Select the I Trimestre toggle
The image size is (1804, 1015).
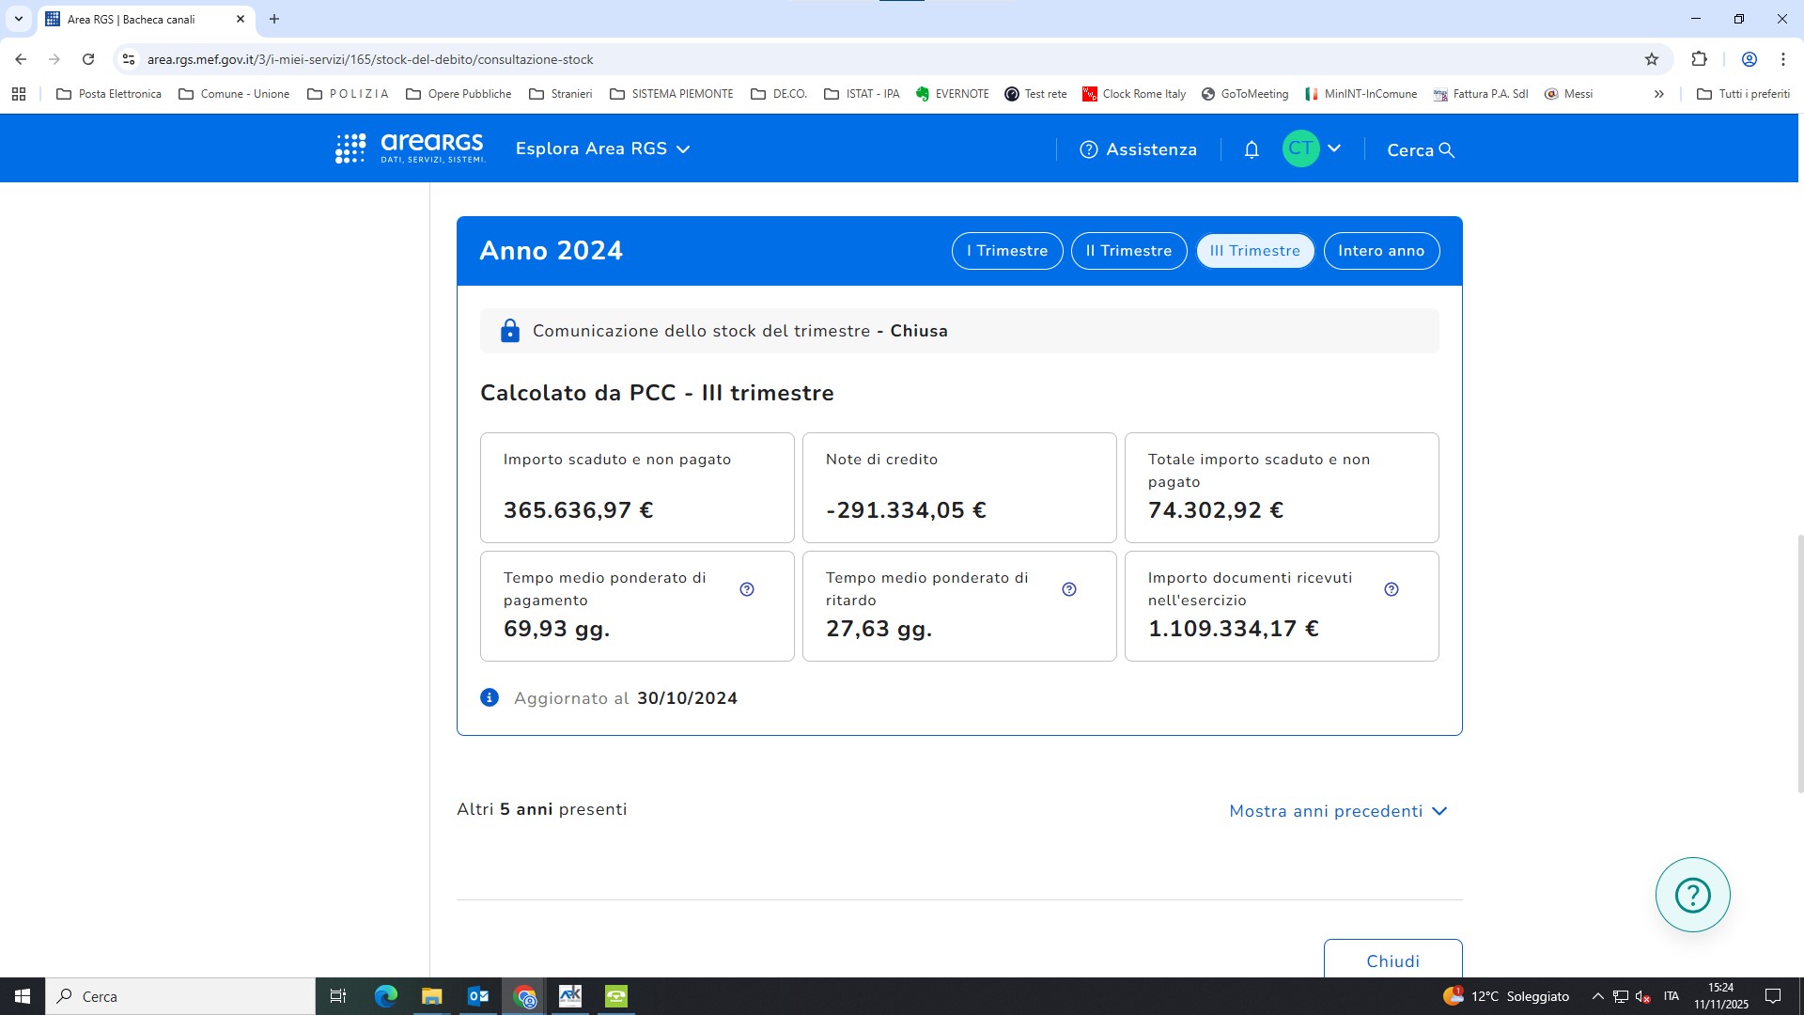click(x=1007, y=251)
